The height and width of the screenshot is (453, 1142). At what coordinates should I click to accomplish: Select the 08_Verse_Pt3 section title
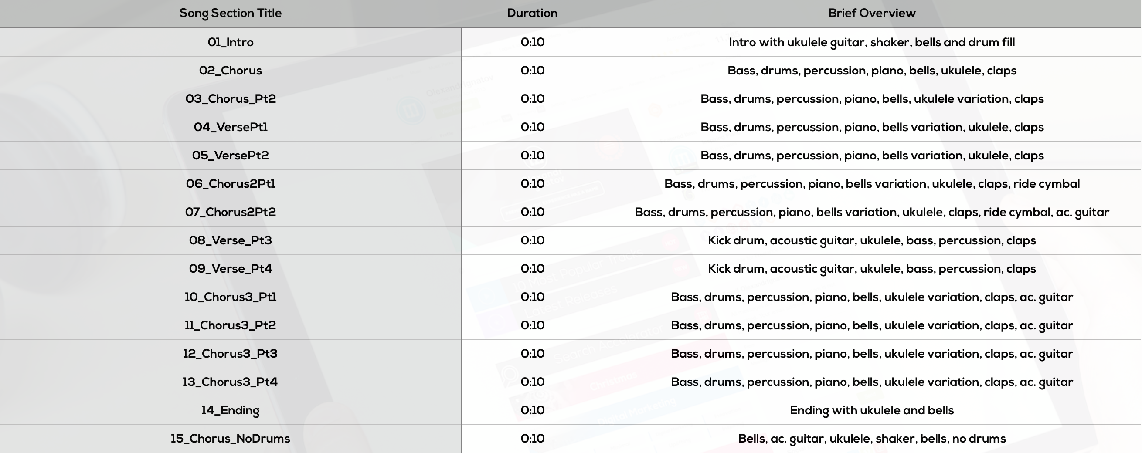(x=231, y=240)
